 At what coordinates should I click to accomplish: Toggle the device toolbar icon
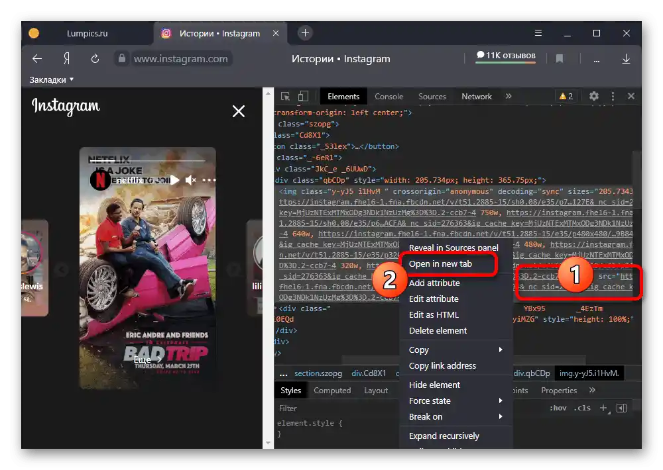pyautogui.click(x=303, y=96)
